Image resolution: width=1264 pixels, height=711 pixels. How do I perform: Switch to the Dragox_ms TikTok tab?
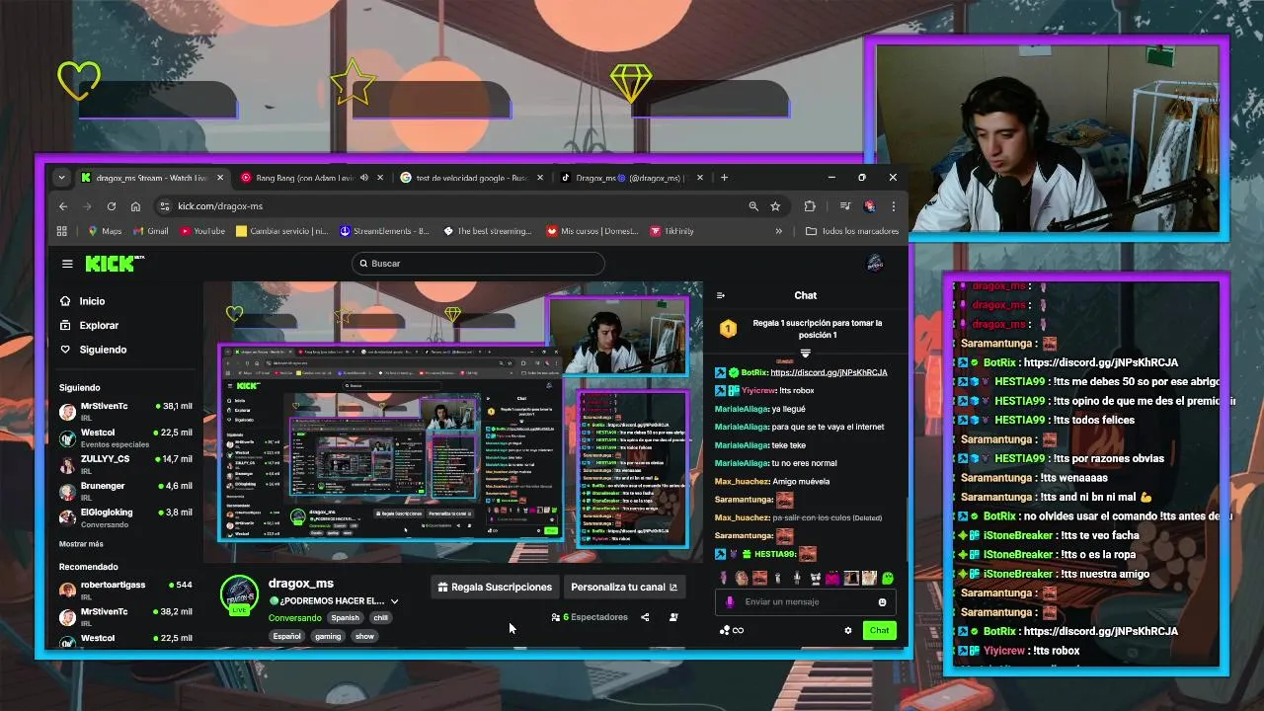[x=632, y=178]
